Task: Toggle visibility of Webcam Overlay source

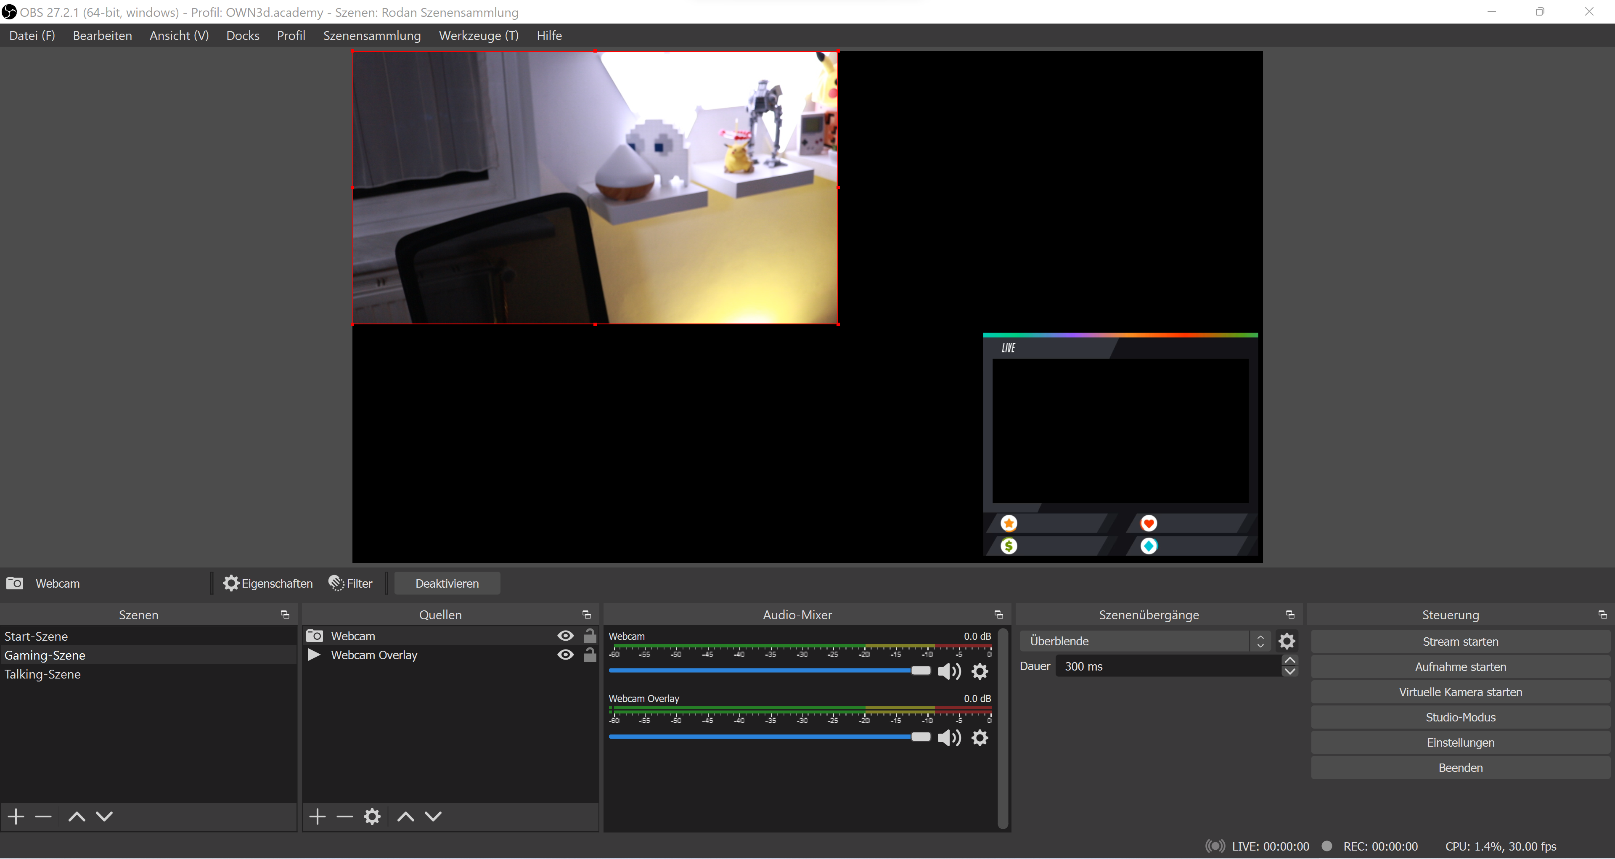Action: coord(565,655)
